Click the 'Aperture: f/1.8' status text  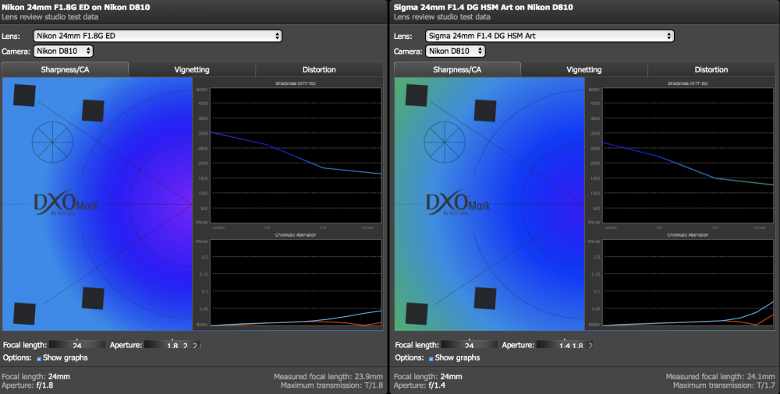[x=27, y=385]
